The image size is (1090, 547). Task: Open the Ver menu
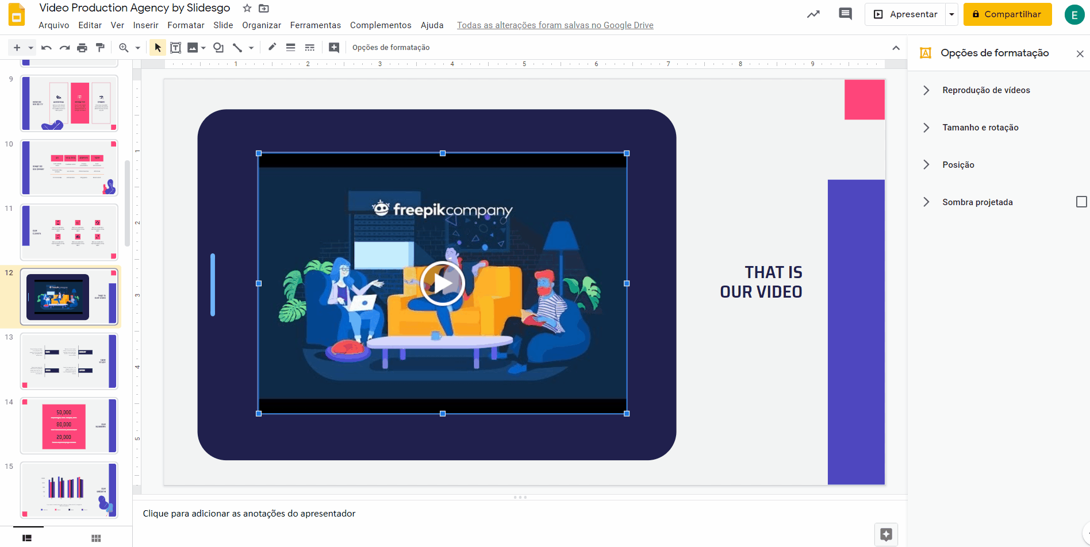coord(117,25)
